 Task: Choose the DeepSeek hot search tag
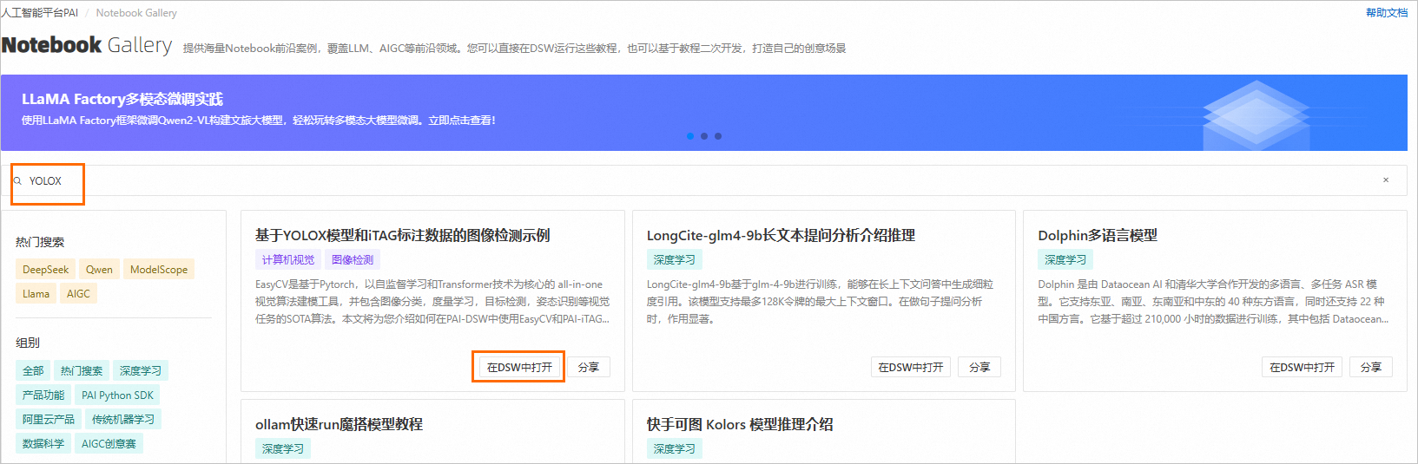[46, 270]
